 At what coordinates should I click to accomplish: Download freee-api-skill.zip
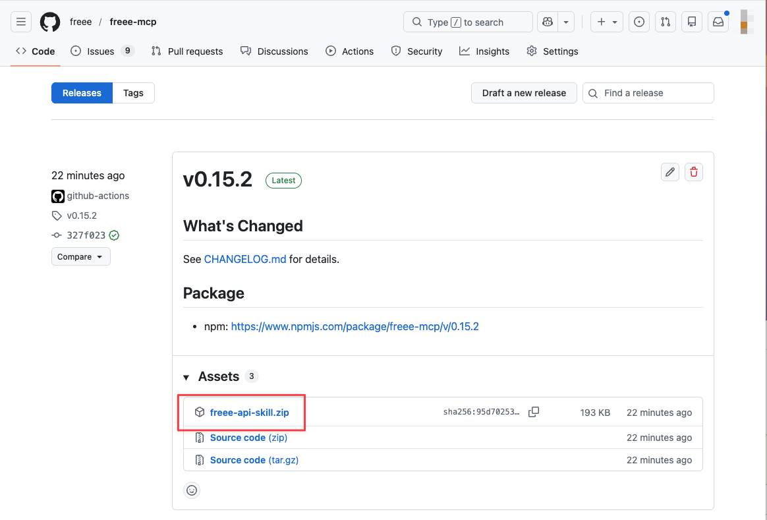click(250, 413)
